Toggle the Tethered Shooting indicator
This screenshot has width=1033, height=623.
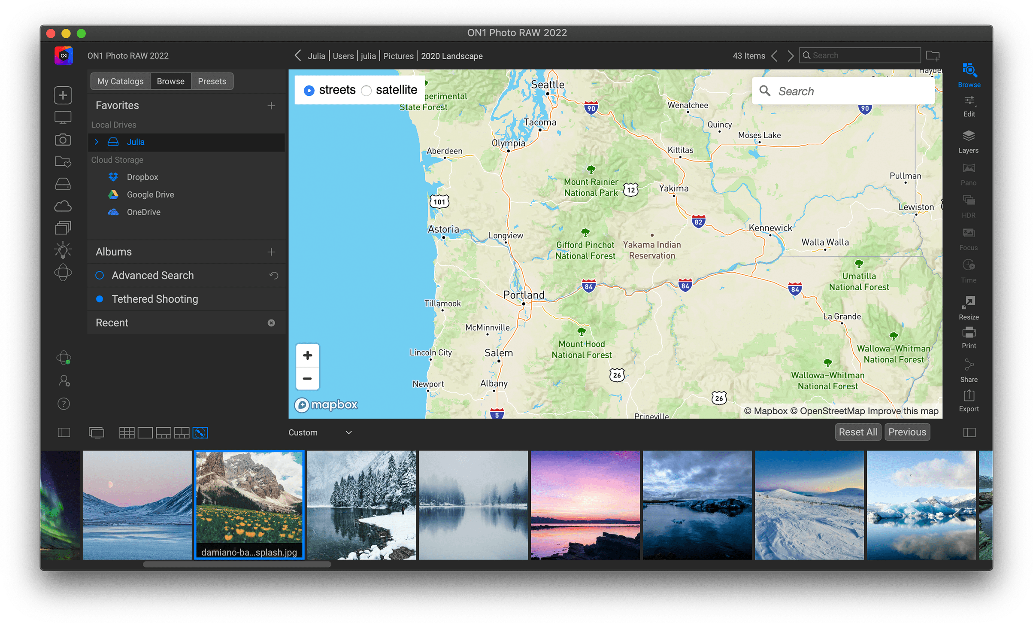pos(100,299)
